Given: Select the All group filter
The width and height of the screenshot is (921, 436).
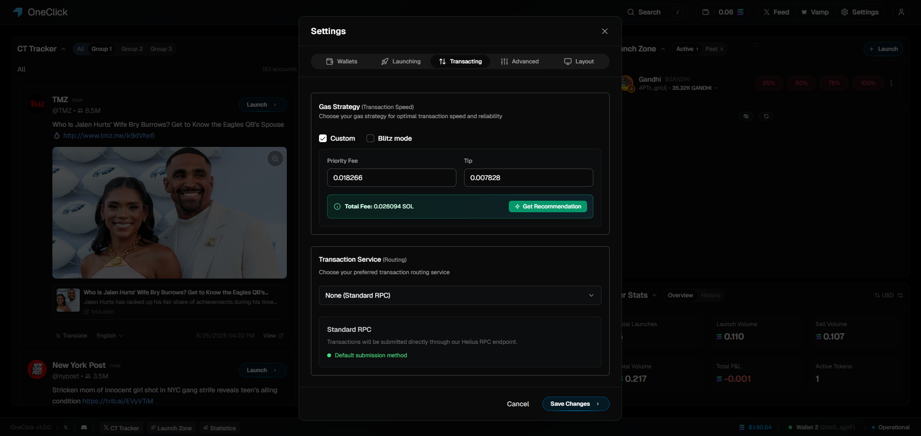Looking at the screenshot, I should pos(80,49).
